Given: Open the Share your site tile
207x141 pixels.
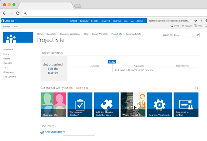Looking at the screenshot, I should click(x=53, y=105).
